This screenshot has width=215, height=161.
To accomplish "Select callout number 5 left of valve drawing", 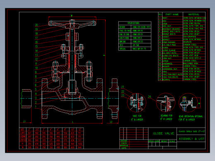I will click(x=36, y=89).
